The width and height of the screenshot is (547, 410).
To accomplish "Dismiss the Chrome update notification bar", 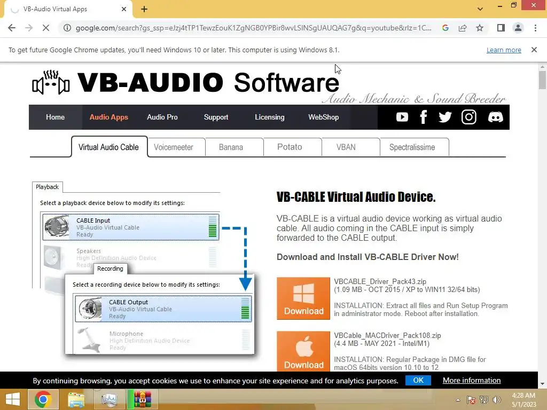I will pyautogui.click(x=534, y=50).
